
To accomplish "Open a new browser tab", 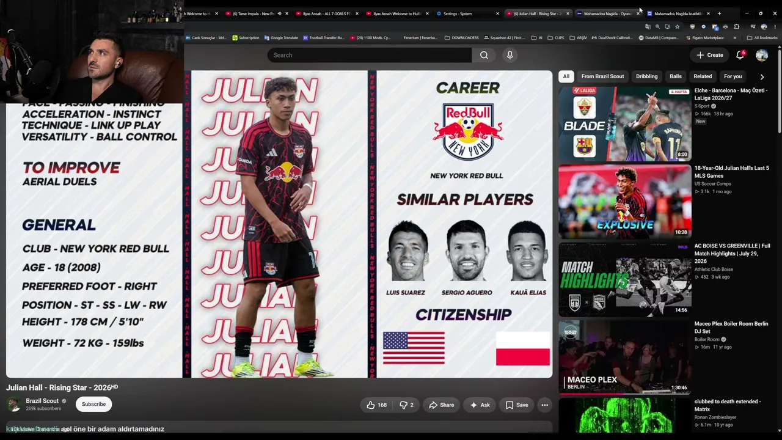I will pos(719,13).
